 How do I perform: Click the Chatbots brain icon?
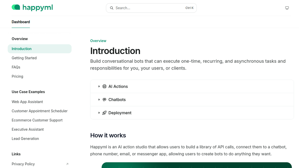(104, 99)
